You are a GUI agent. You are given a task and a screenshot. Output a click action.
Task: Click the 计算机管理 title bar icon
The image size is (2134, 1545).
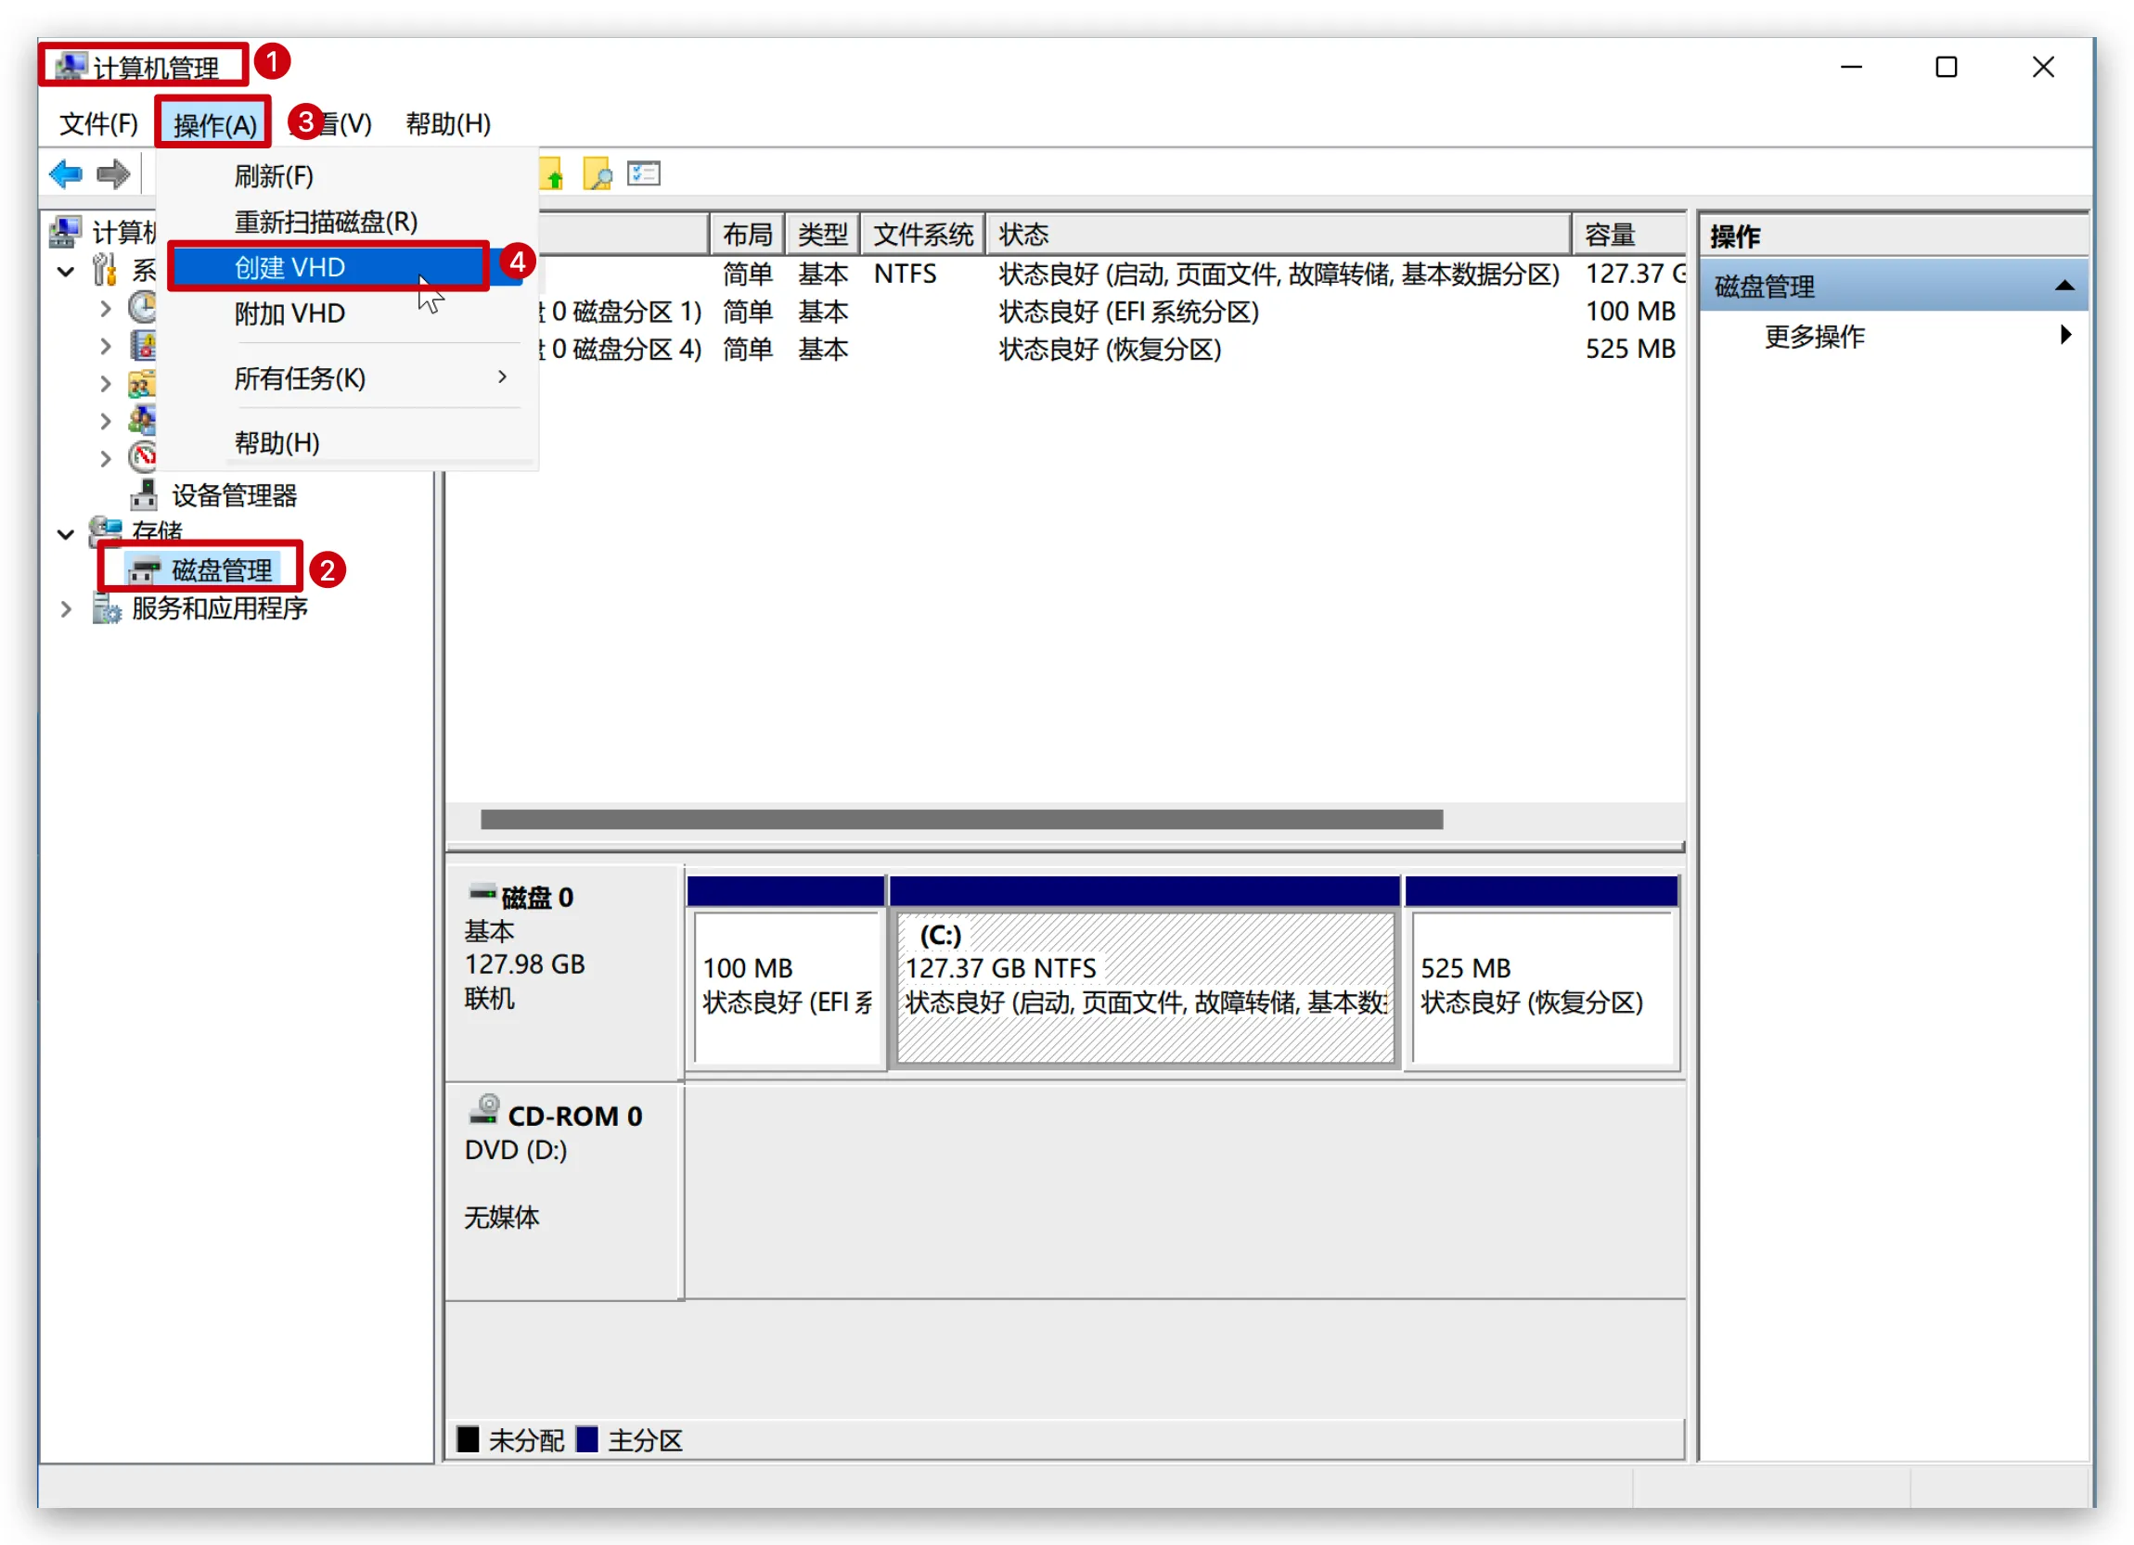[71, 66]
